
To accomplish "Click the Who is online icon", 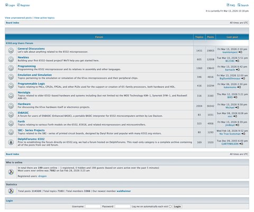I will pos(11,172).
